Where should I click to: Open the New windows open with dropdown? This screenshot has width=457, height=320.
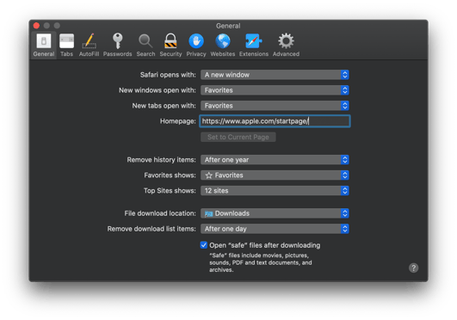[x=275, y=90]
